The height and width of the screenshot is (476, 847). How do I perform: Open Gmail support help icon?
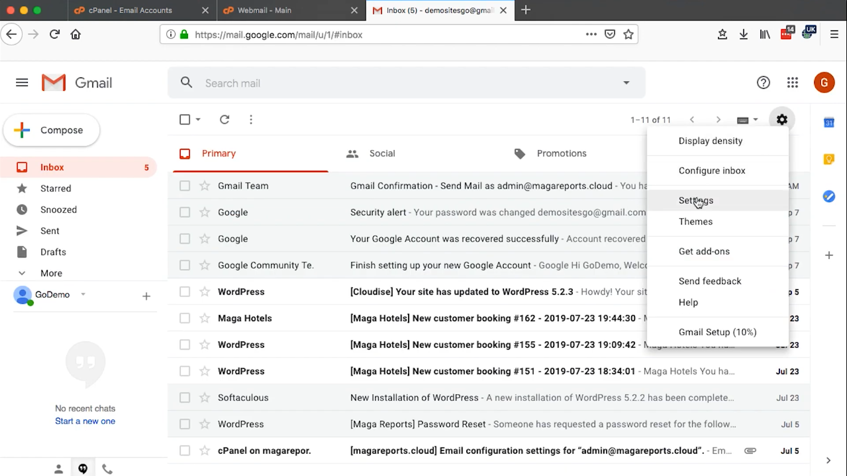pyautogui.click(x=763, y=82)
